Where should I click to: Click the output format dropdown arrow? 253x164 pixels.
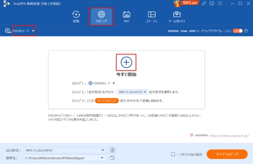[103, 150]
